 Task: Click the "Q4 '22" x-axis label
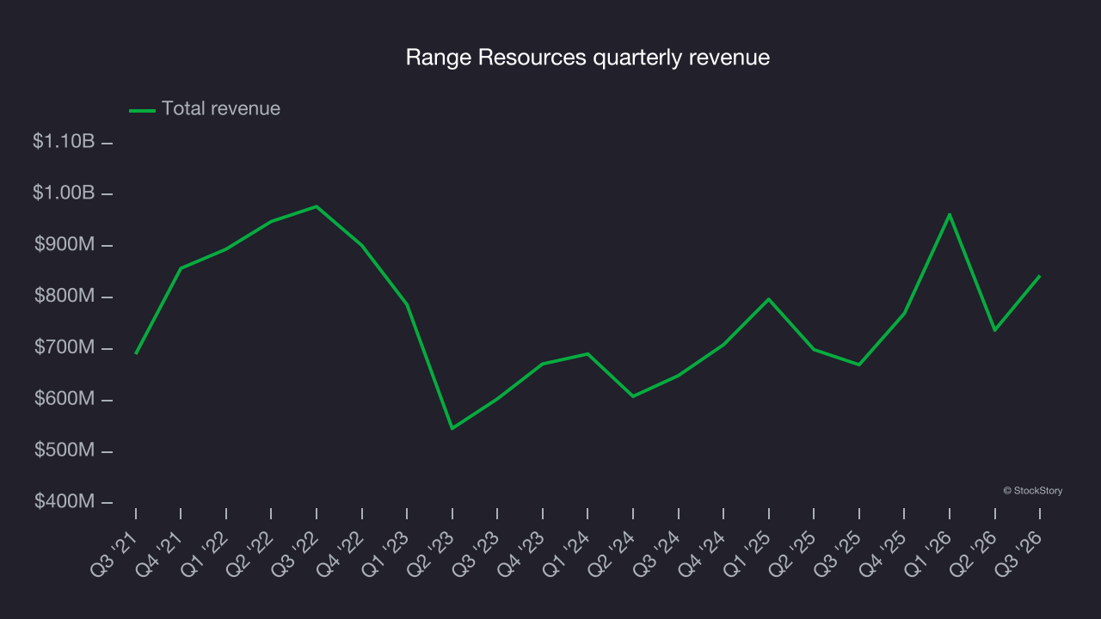pos(341,555)
